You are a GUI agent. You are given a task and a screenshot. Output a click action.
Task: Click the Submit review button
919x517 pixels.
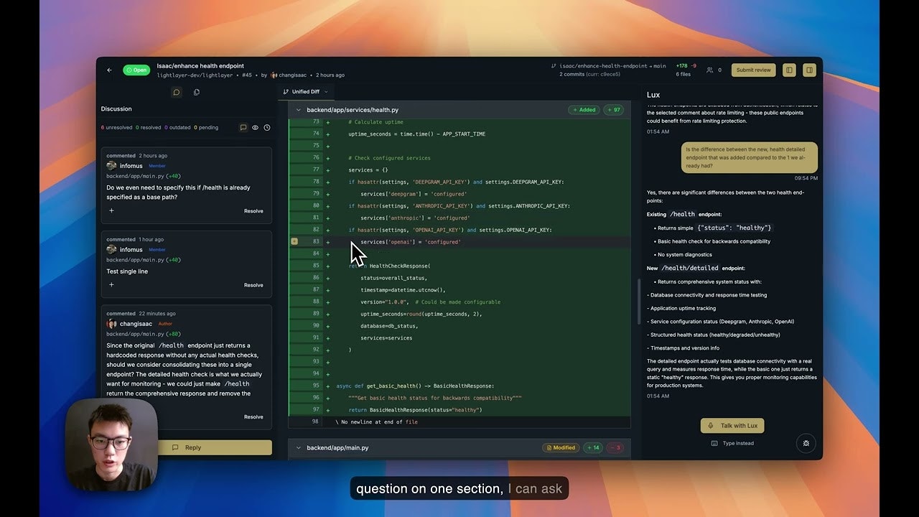coord(753,70)
